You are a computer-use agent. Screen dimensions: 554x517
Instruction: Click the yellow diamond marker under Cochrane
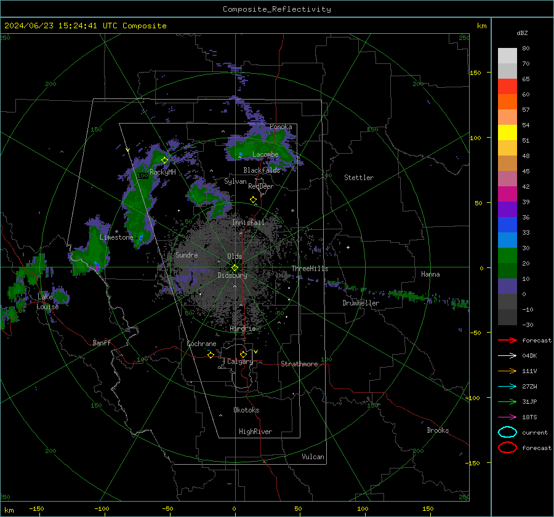pyautogui.click(x=211, y=355)
